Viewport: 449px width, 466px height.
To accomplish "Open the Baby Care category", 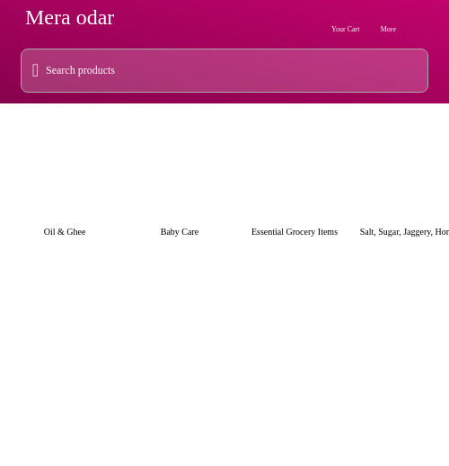I will 180,232.
